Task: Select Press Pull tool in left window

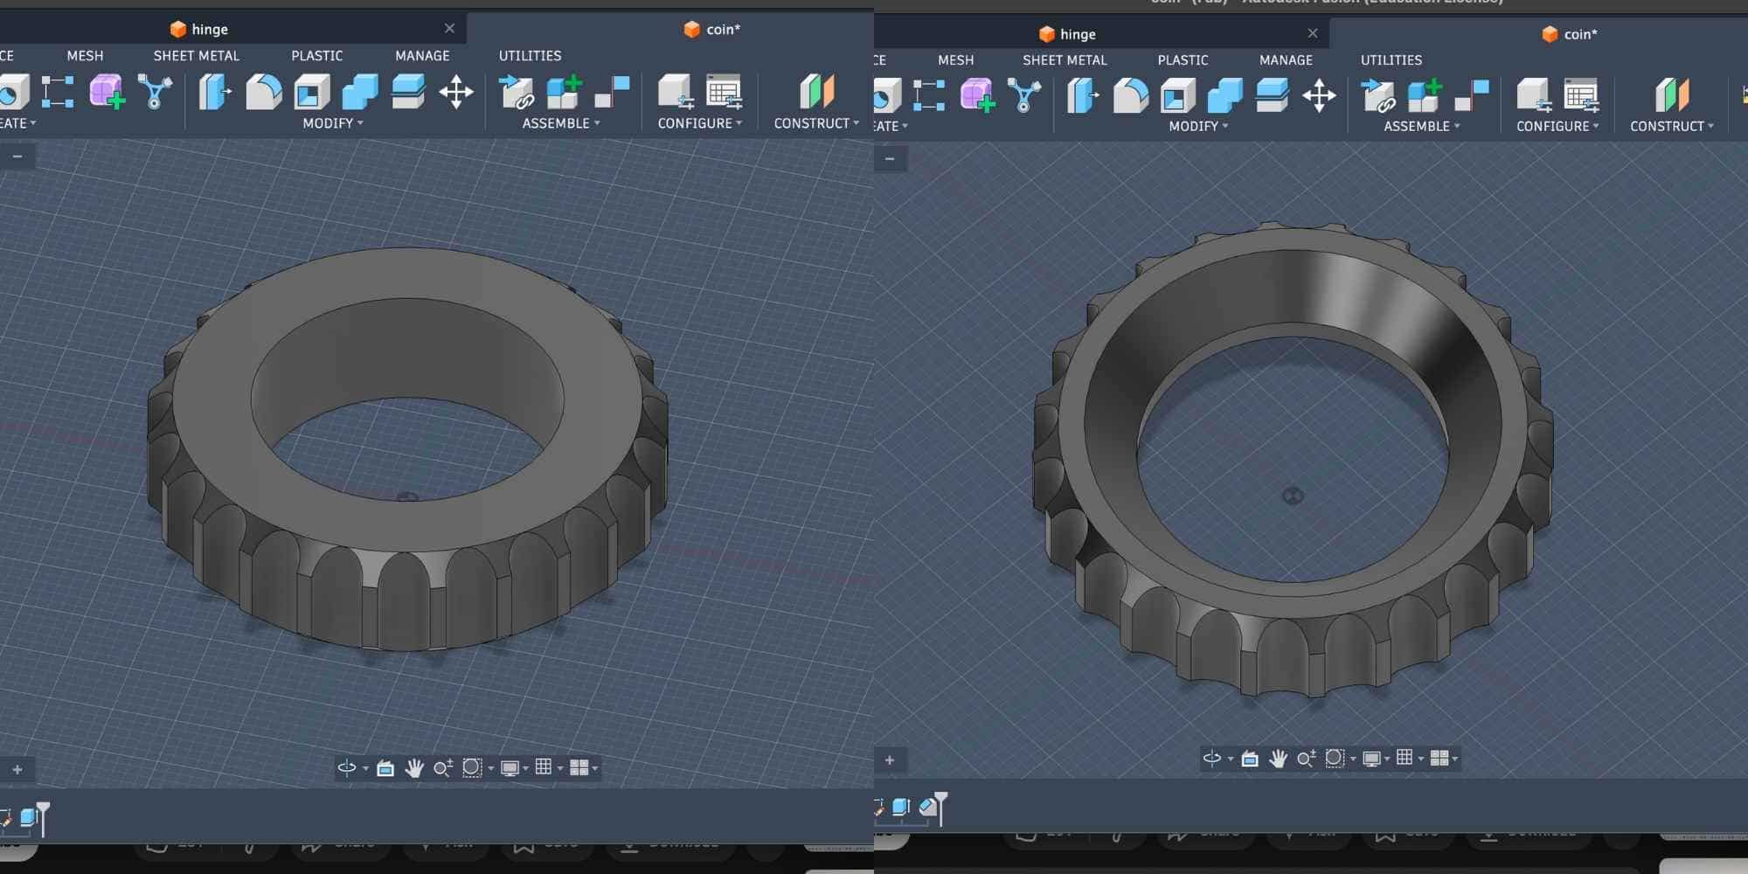Action: click(x=214, y=92)
